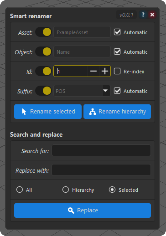
Task: Uncheck Automatic for the Asset row
Action: coord(117,32)
